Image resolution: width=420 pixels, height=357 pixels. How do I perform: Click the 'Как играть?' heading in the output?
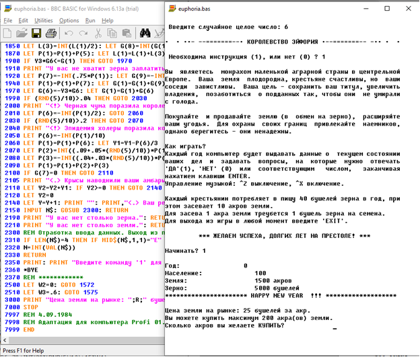(185, 147)
